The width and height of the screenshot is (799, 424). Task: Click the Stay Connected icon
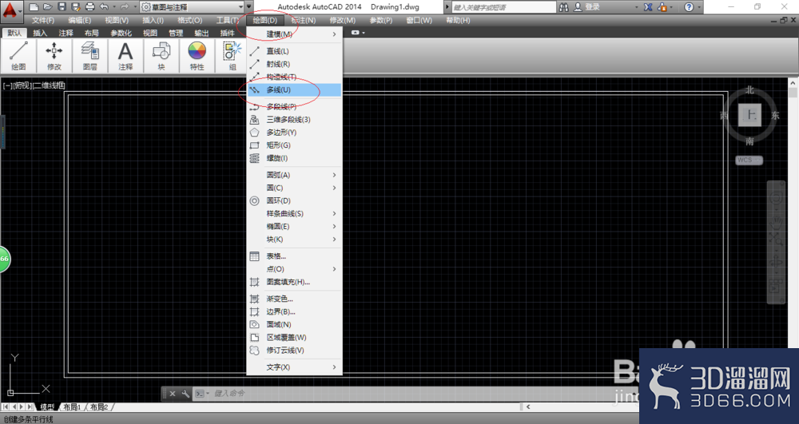pyautogui.click(x=663, y=7)
